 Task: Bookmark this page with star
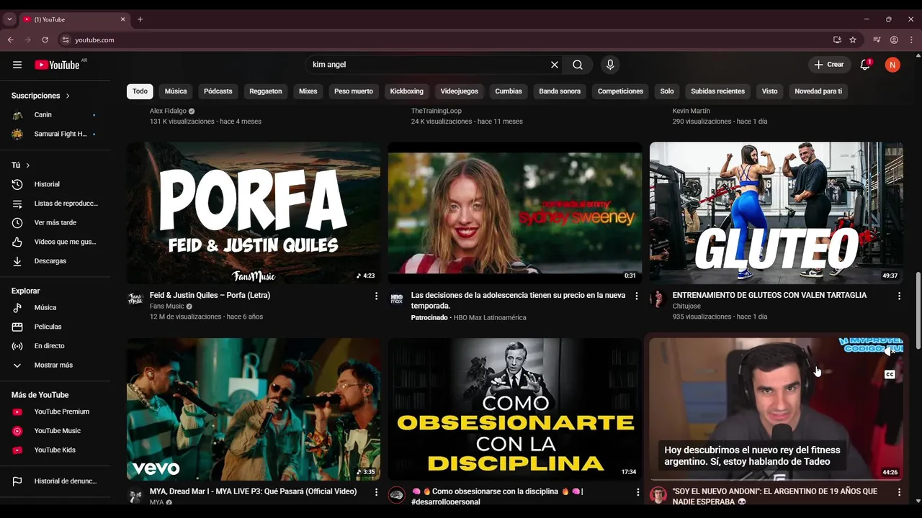pyautogui.click(x=853, y=40)
